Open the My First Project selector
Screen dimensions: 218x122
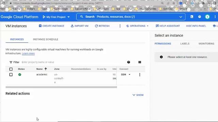click(56, 17)
